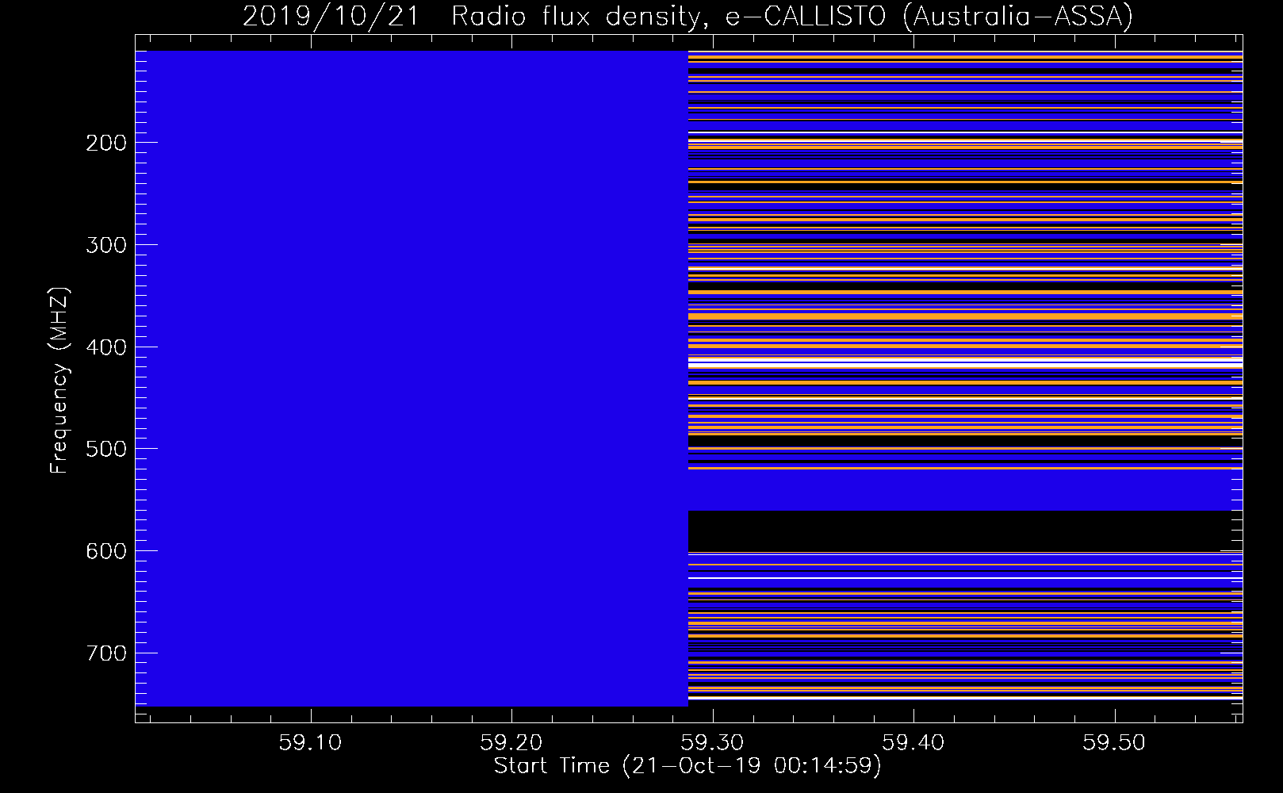Viewport: 1283px width, 793px height.
Task: Click the 600 frequency tick label
Action: pyautogui.click(x=106, y=551)
